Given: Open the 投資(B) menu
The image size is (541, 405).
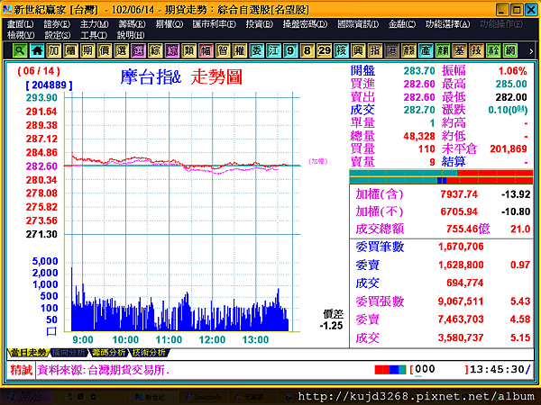Looking at the screenshot, I should [259, 24].
